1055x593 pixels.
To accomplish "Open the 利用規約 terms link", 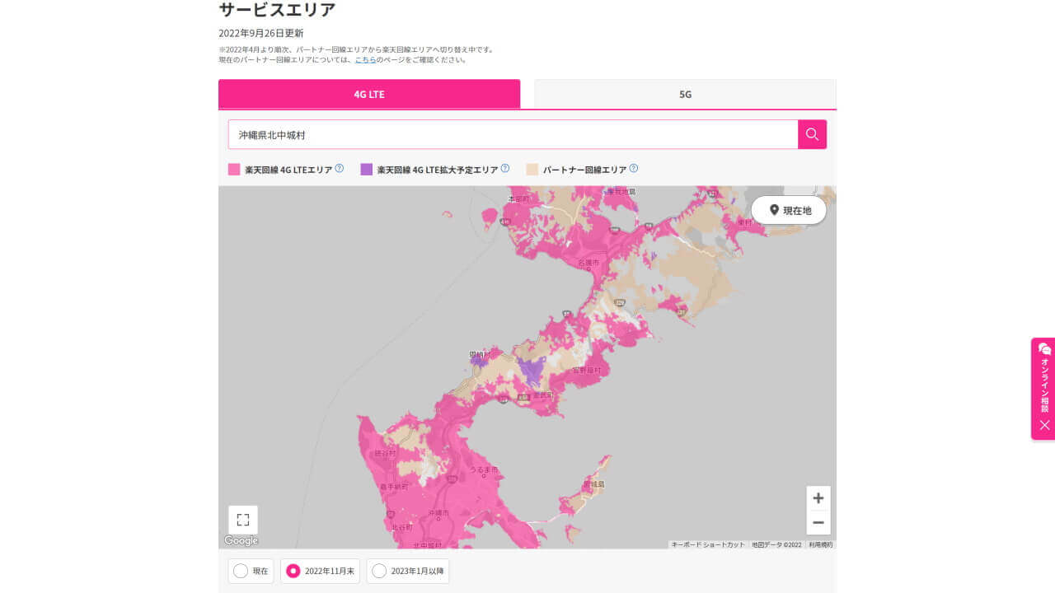I will 820,544.
